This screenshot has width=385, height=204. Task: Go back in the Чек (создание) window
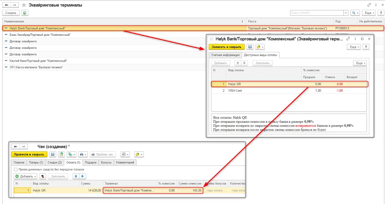point(15,147)
